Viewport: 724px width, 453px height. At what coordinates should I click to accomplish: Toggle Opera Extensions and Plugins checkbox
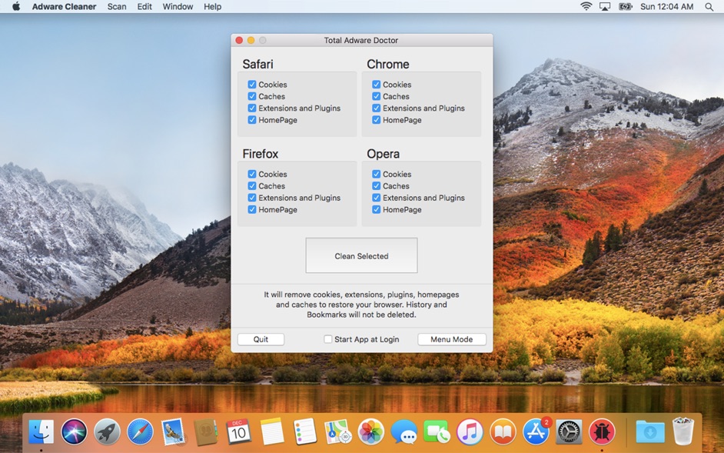pos(376,198)
